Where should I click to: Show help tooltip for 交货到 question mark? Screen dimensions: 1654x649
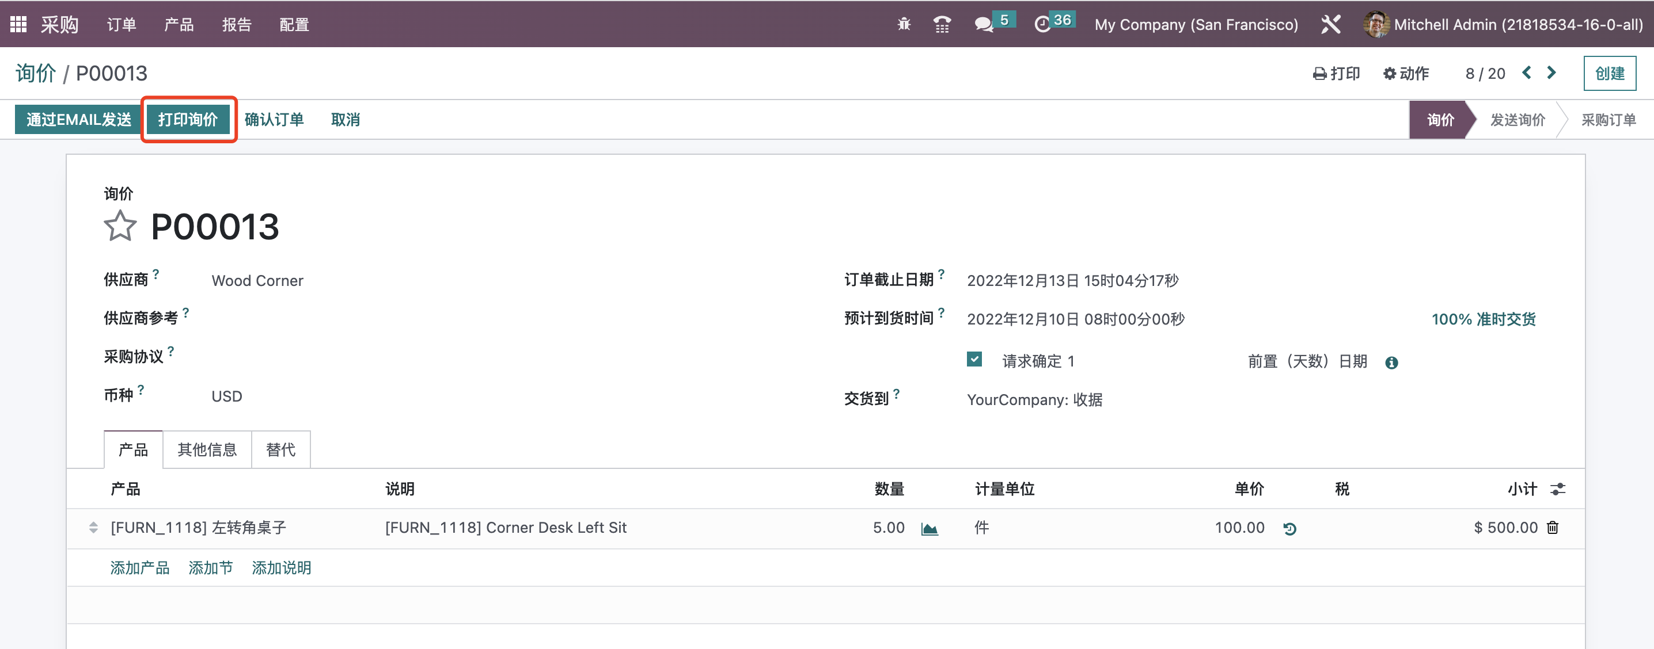click(x=896, y=393)
